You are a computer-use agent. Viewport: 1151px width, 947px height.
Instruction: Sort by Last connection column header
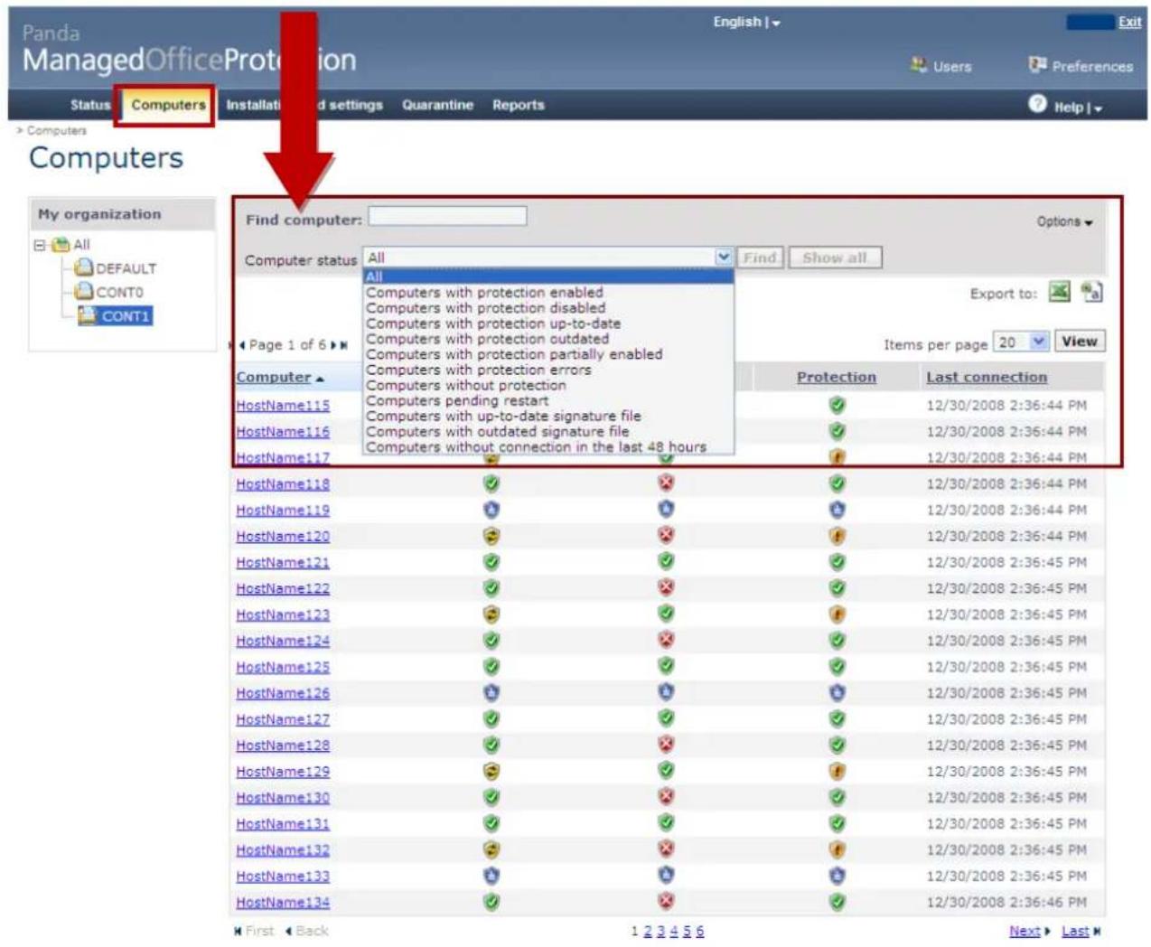point(987,377)
